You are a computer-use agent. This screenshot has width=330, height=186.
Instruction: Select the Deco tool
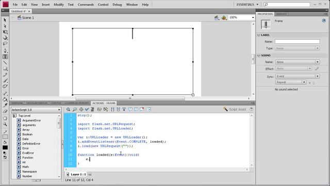coord(5,86)
